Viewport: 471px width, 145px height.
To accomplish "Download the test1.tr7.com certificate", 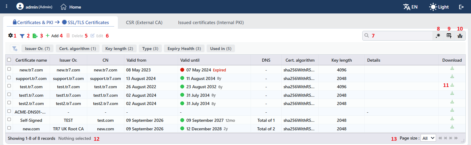I will click(452, 93).
